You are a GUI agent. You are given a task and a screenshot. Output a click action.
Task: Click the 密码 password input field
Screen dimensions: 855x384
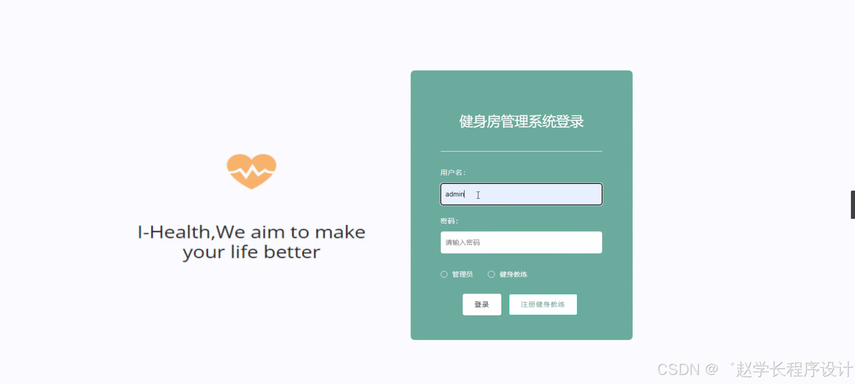coord(521,243)
